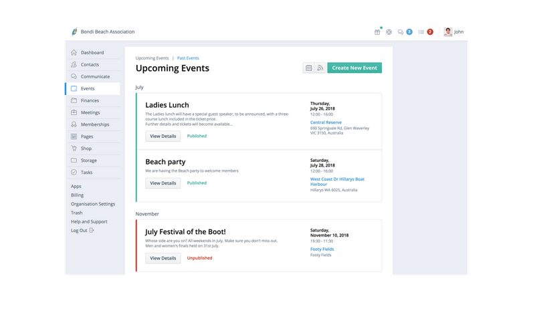Select the Upcoming Events tab

[x=152, y=58]
